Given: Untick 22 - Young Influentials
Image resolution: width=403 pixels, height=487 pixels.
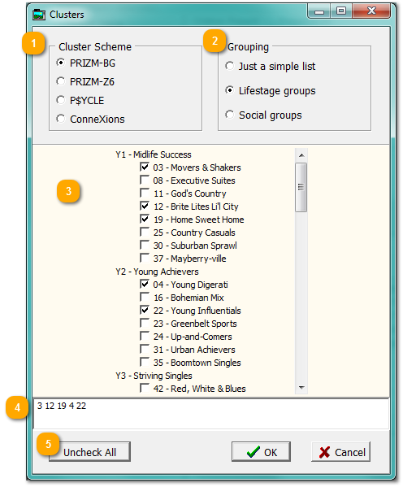Looking at the screenshot, I should pyautogui.click(x=145, y=311).
